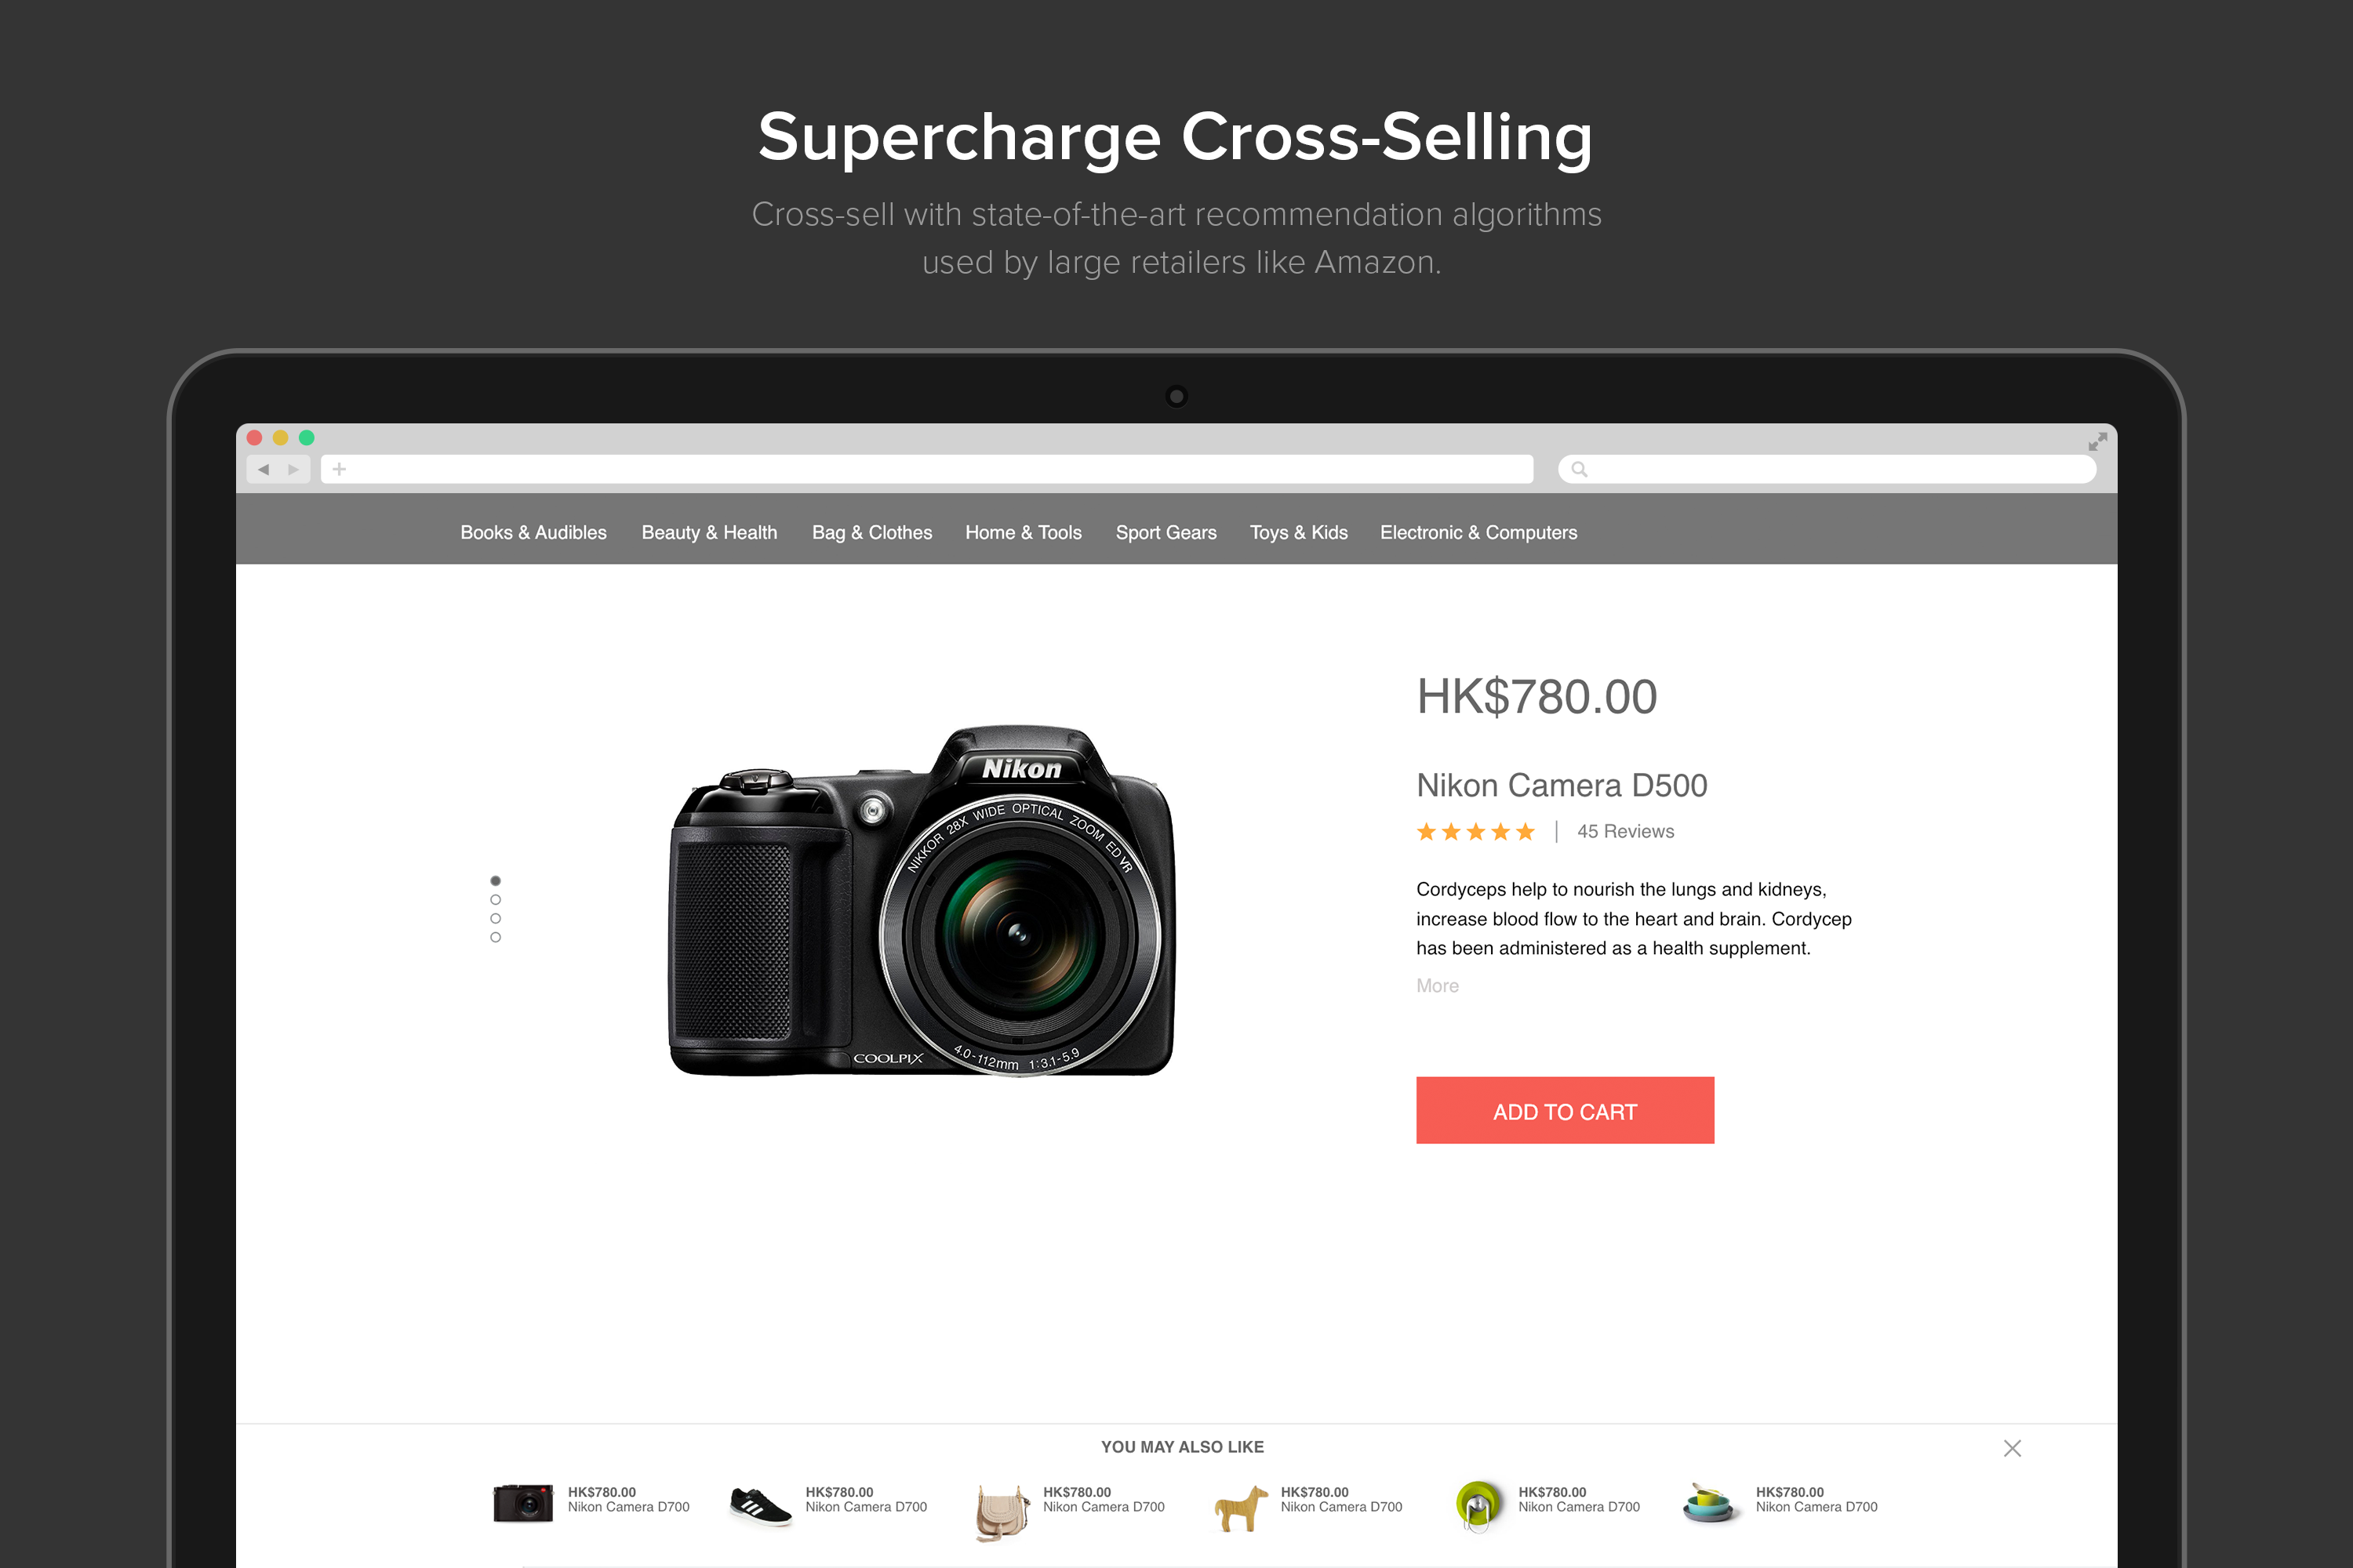The width and height of the screenshot is (2353, 1568).
Task: Close the You May Also Like bar
Action: [2012, 1448]
